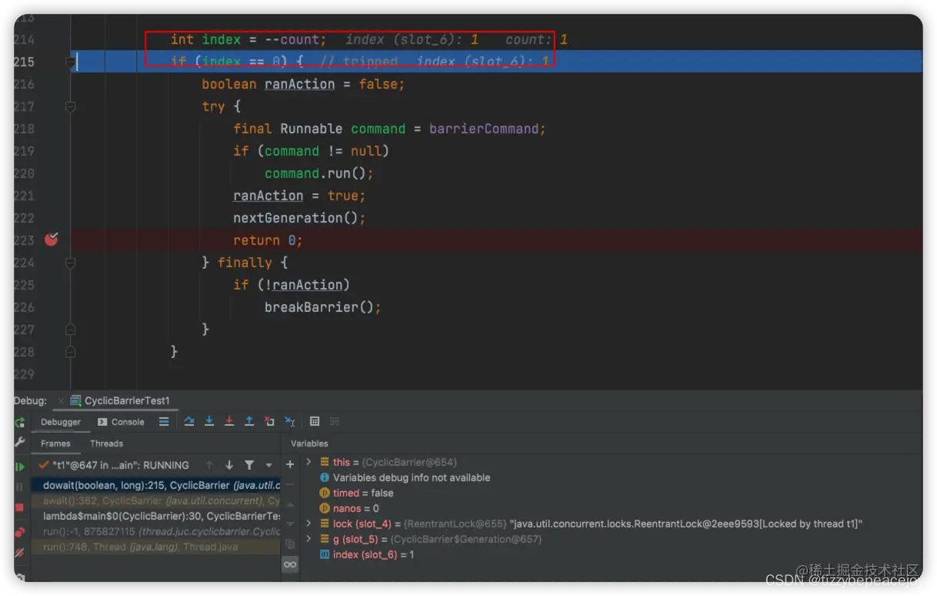Viewport: 937px width, 596px height.
Task: Toggle fold marker at line 217
Action: click(70, 107)
